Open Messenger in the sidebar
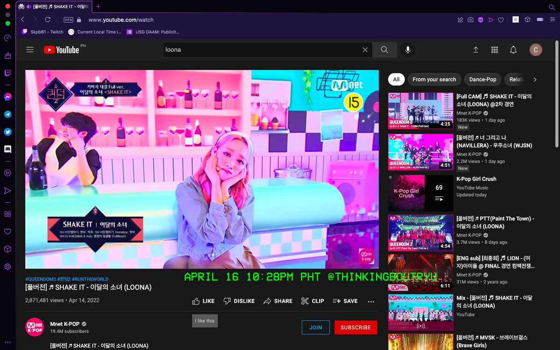This screenshot has width=560, height=350. click(7, 97)
